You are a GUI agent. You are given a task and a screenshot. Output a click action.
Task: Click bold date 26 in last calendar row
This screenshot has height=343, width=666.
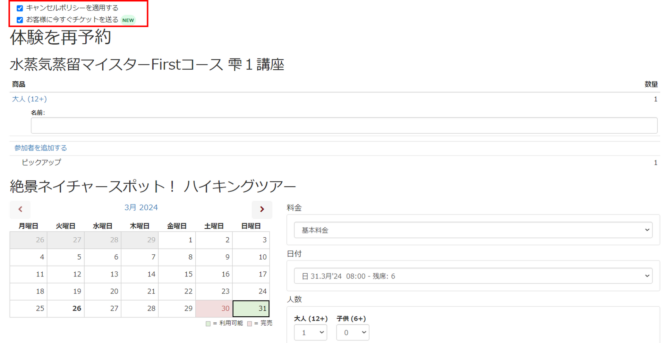coord(66,308)
